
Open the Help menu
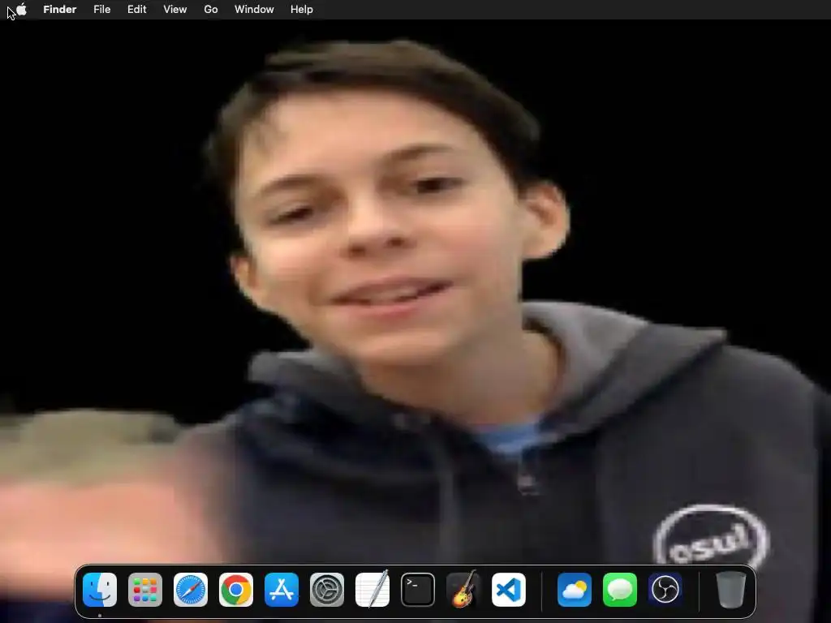[302, 10]
